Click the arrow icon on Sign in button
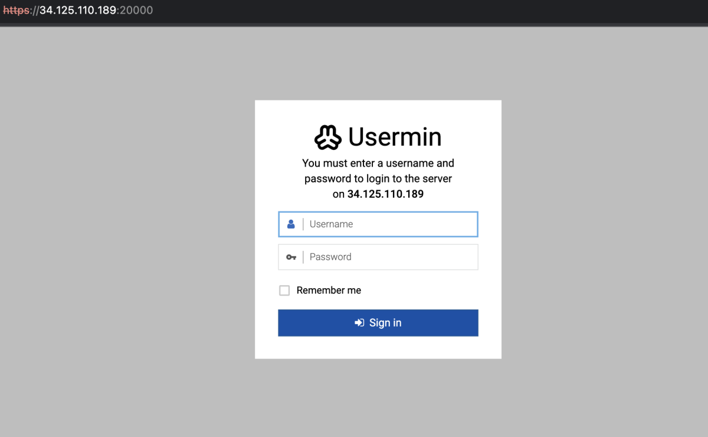708x437 pixels. click(359, 322)
